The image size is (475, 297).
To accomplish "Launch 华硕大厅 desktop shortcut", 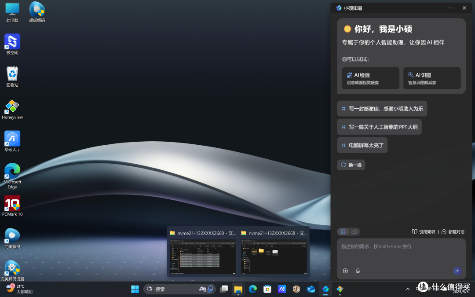I will 12,141.
